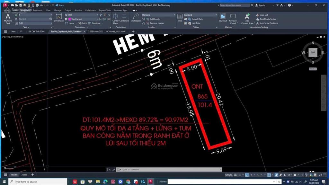The width and height of the screenshot is (329, 185).
Task: Click the vertical navigation bar slider on right
Action: [324, 92]
